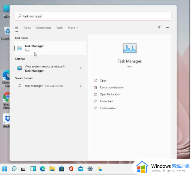
Task: Switch to the Documents tab
Action: [43, 28]
